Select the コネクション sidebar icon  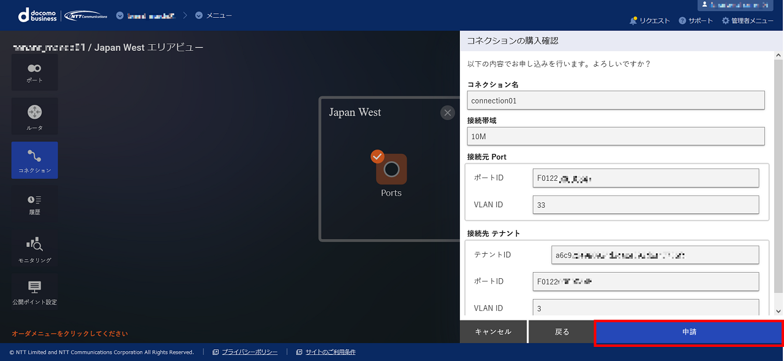click(x=34, y=160)
